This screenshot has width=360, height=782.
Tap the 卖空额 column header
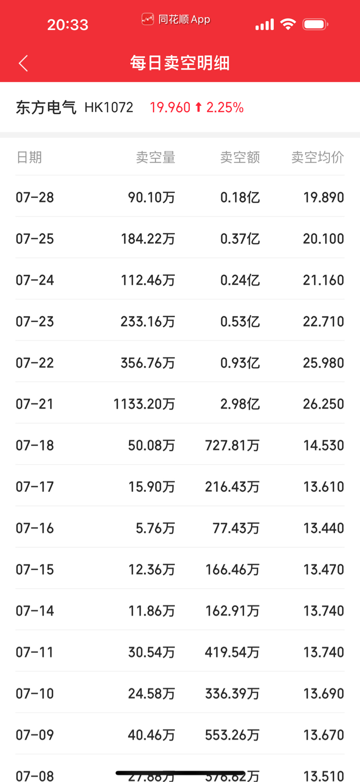(x=240, y=157)
